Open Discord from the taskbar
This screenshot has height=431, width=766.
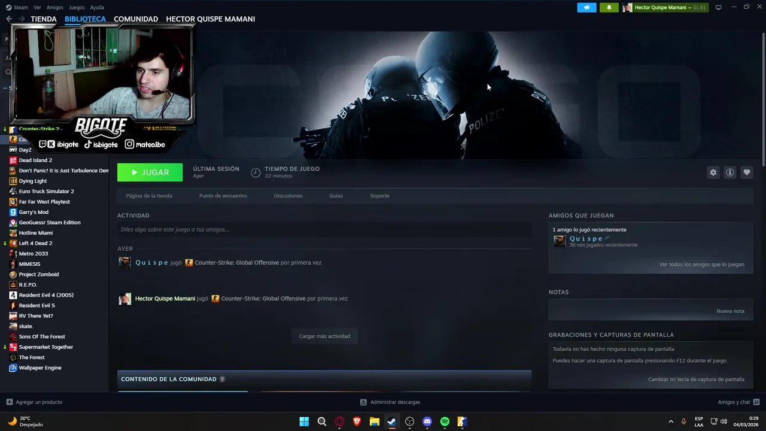point(427,421)
